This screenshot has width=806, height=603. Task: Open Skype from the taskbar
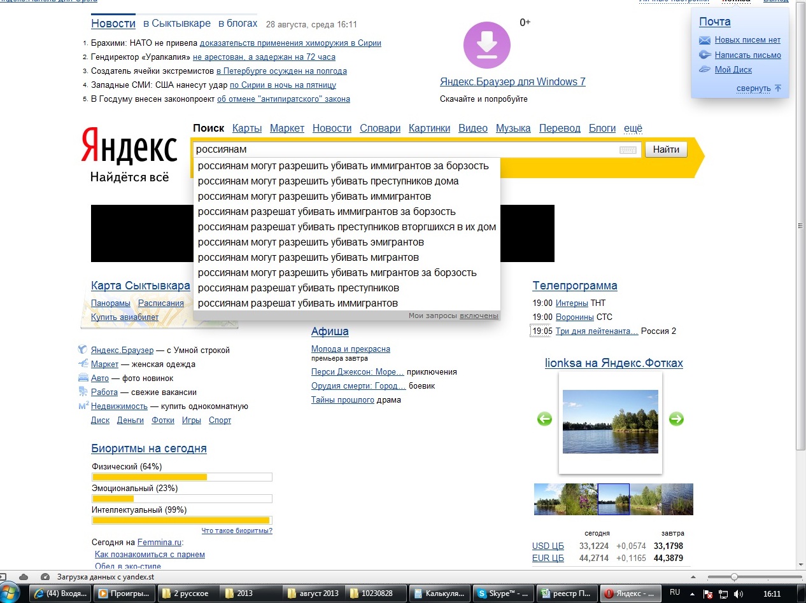(x=504, y=593)
